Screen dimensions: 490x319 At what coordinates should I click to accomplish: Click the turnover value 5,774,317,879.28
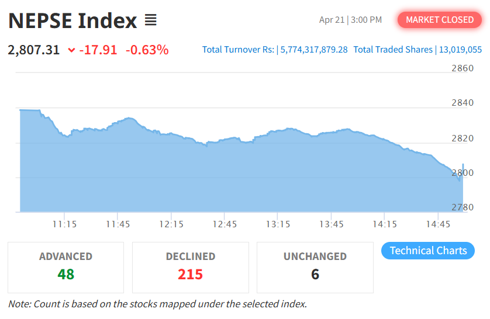[x=314, y=50]
